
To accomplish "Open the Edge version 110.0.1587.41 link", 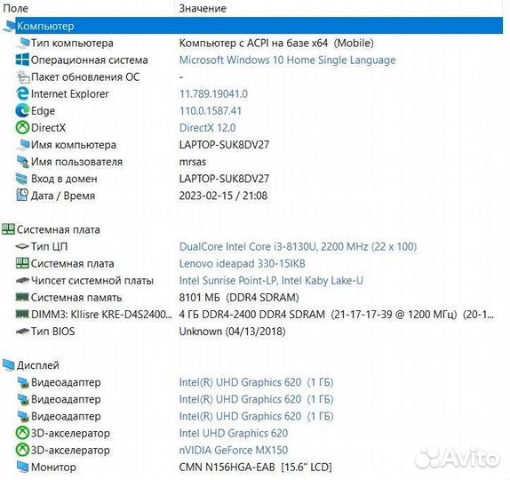I will [211, 111].
